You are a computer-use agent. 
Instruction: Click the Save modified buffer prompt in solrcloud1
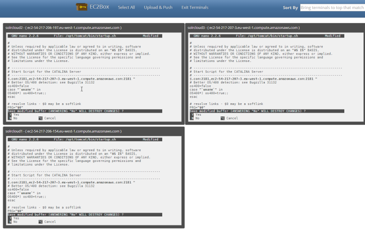pos(85,214)
